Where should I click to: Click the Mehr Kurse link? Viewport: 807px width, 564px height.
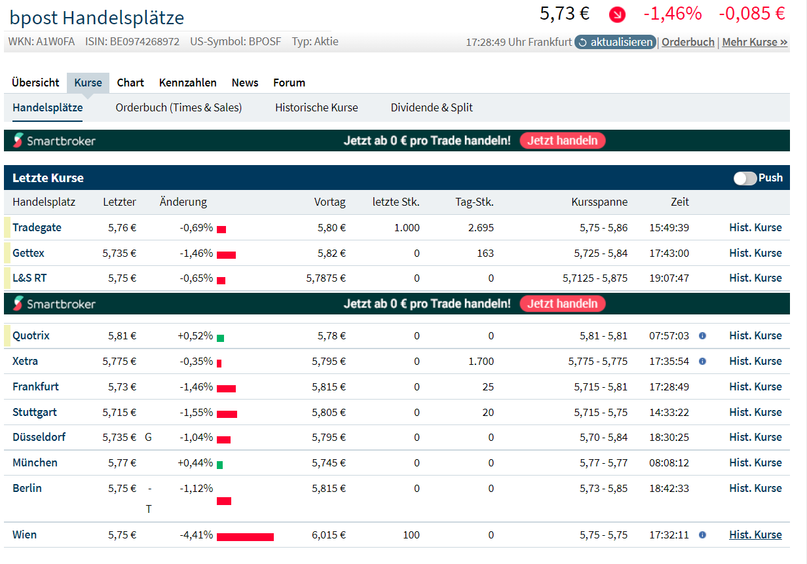tap(754, 41)
